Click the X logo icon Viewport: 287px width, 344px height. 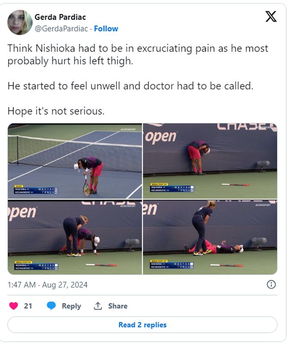pyautogui.click(x=271, y=17)
